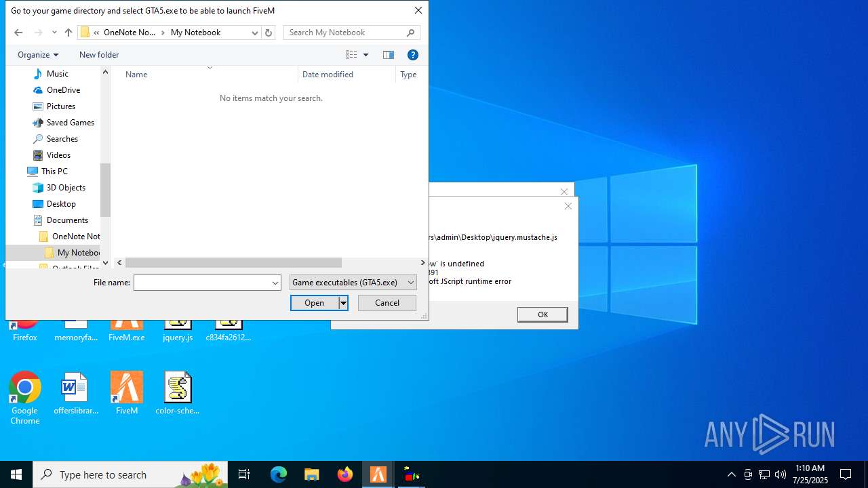Click the offerslibrar... Word document icon

click(x=75, y=393)
